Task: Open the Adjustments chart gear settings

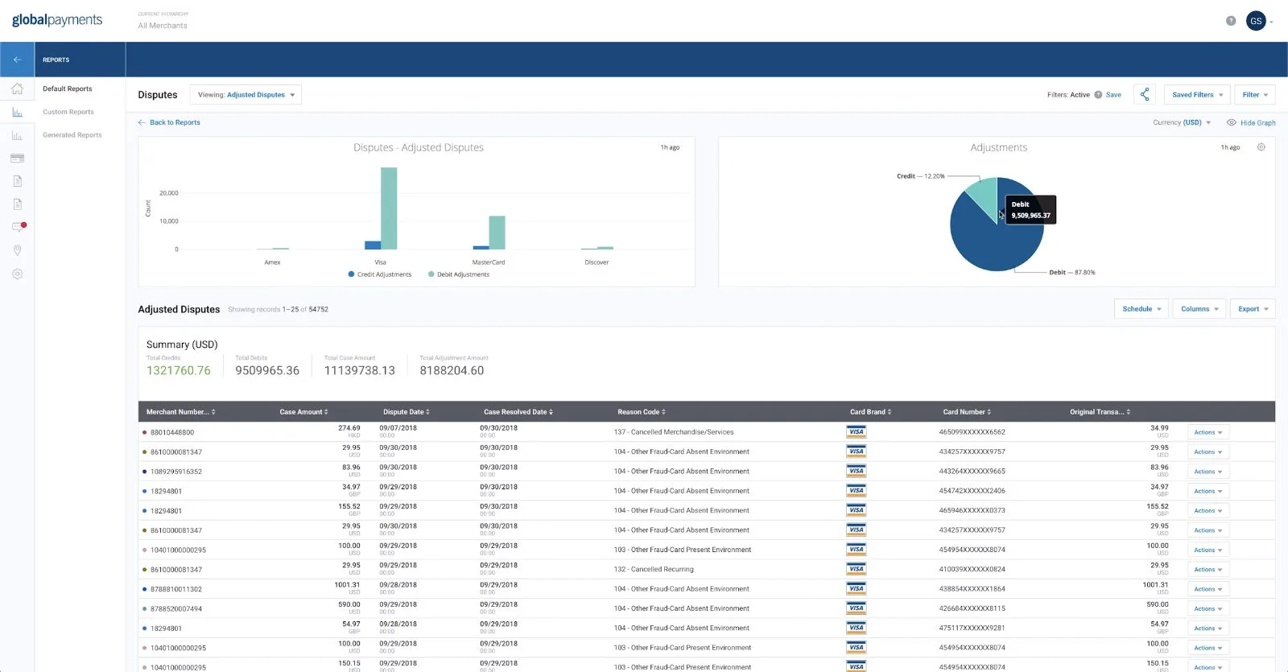Action: pos(1261,147)
